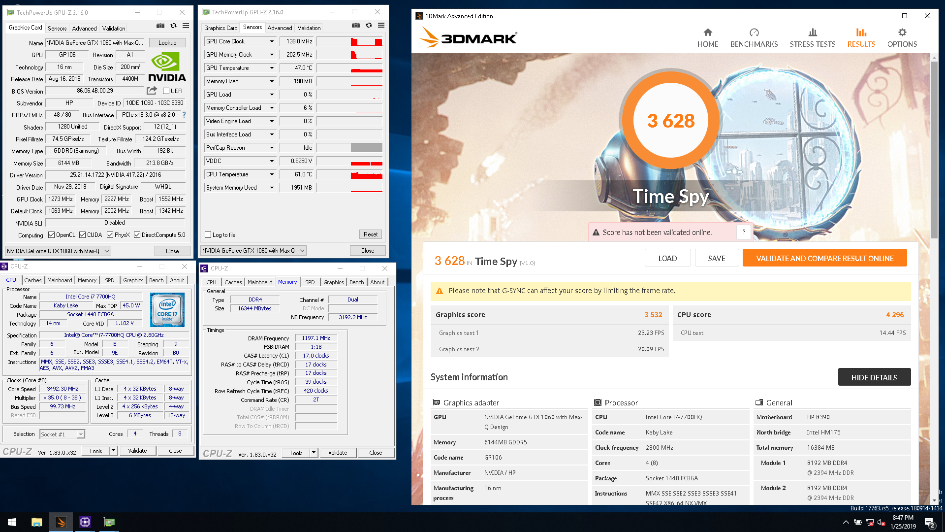Expand GPU Core Clock sensor dropdown
The image size is (945, 532).
pos(272,41)
